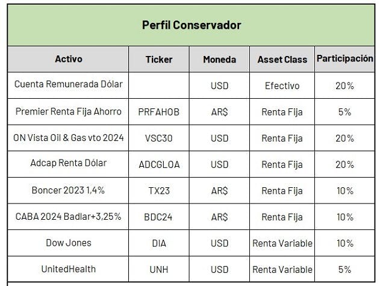Click the Boncer 2023 1,4% cell
This screenshot has height=286, width=380.
coord(68,190)
